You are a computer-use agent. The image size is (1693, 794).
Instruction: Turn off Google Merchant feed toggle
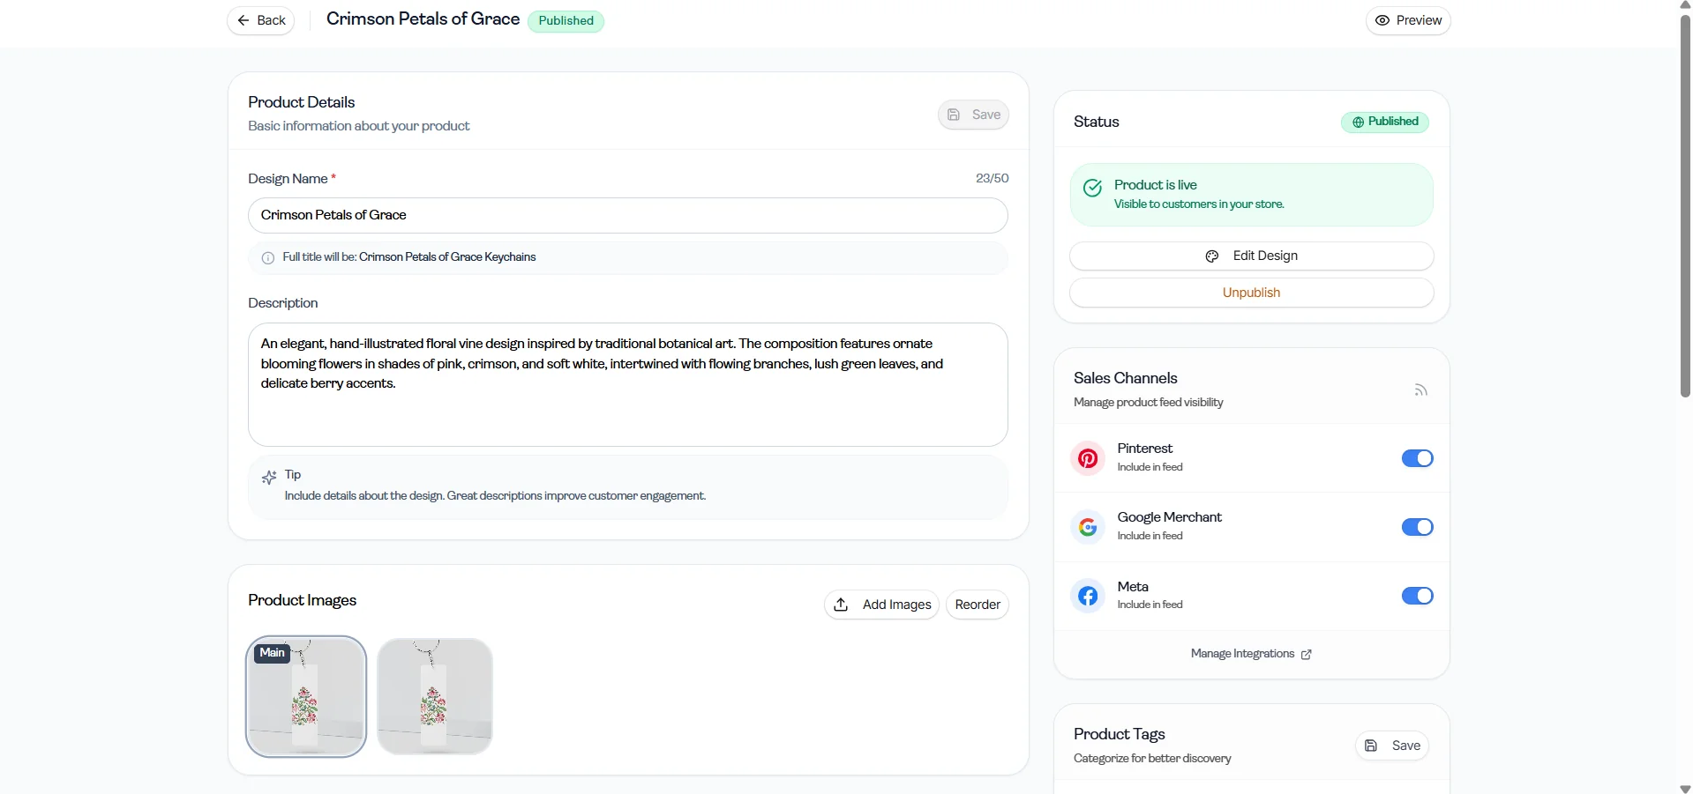click(x=1417, y=527)
